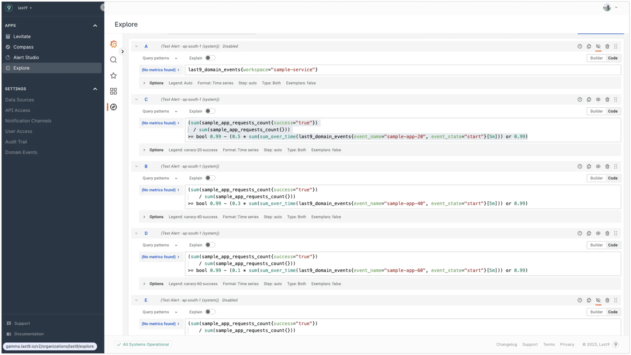Click the drag handle for query D
The height and width of the screenshot is (355, 631).
(x=616, y=233)
